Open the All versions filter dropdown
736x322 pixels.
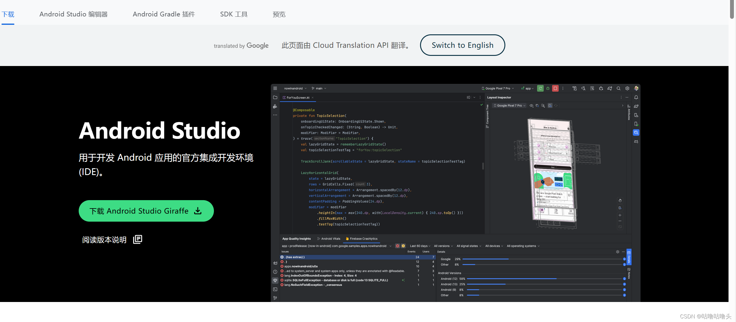point(443,246)
